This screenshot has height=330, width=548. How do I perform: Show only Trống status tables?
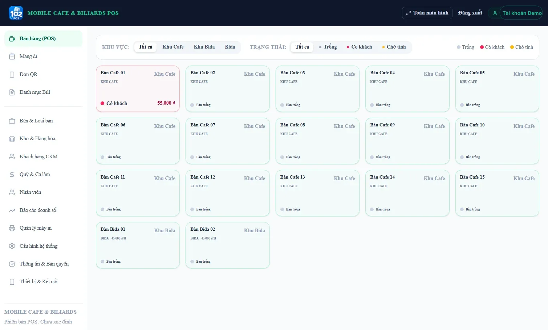(328, 47)
